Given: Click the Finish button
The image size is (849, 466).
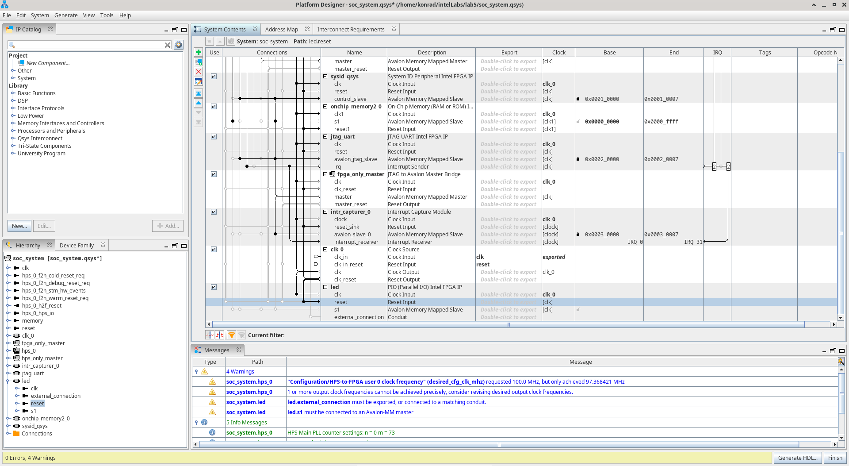Looking at the screenshot, I should click(x=835, y=458).
